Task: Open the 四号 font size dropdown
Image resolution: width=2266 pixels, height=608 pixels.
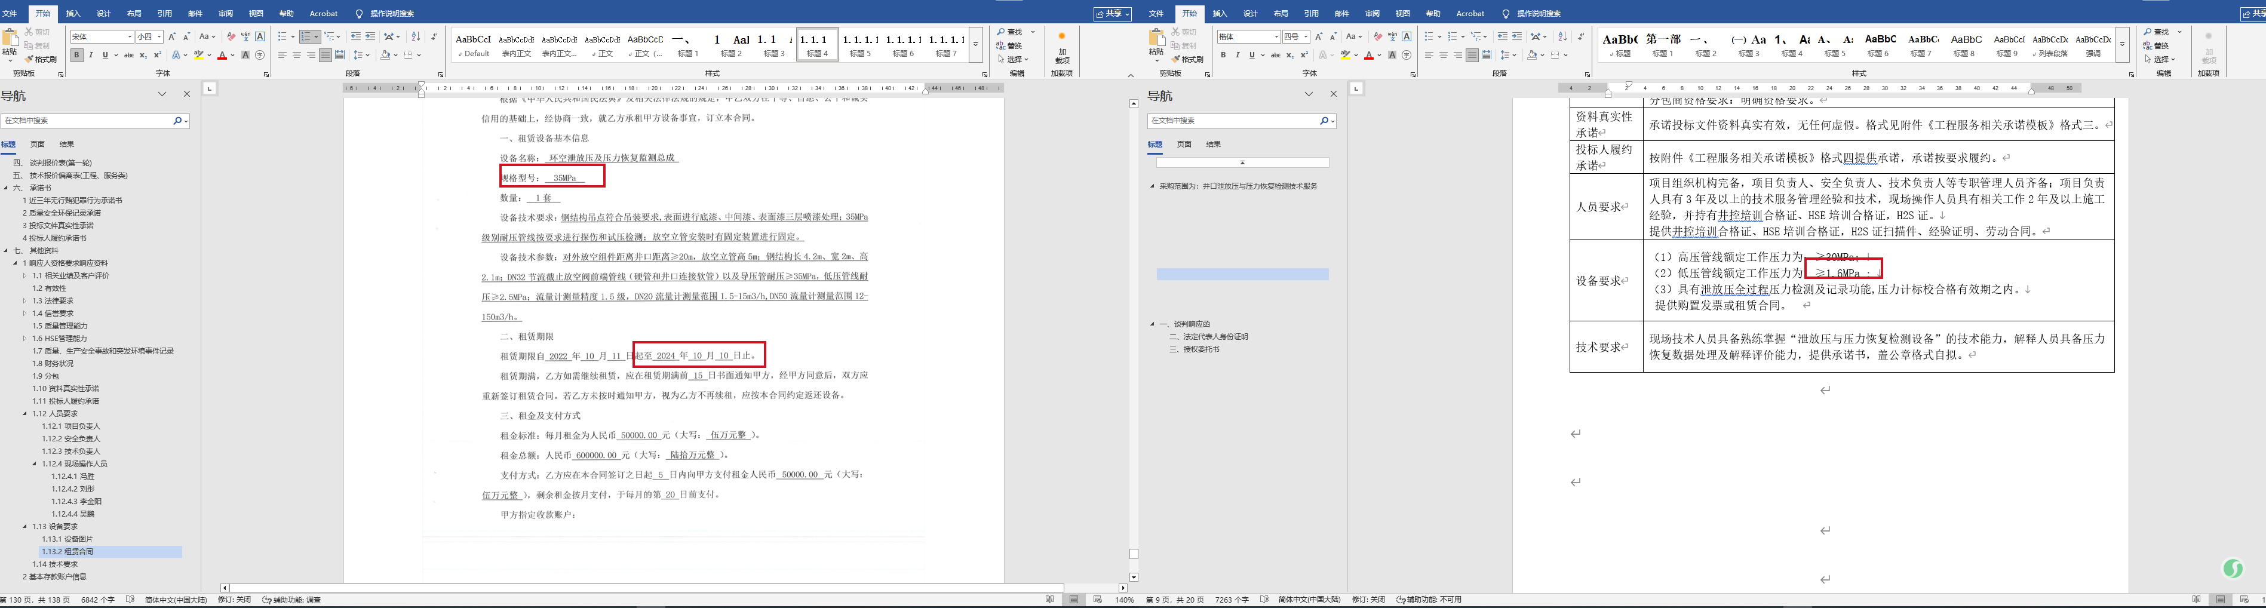Action: click(1306, 37)
